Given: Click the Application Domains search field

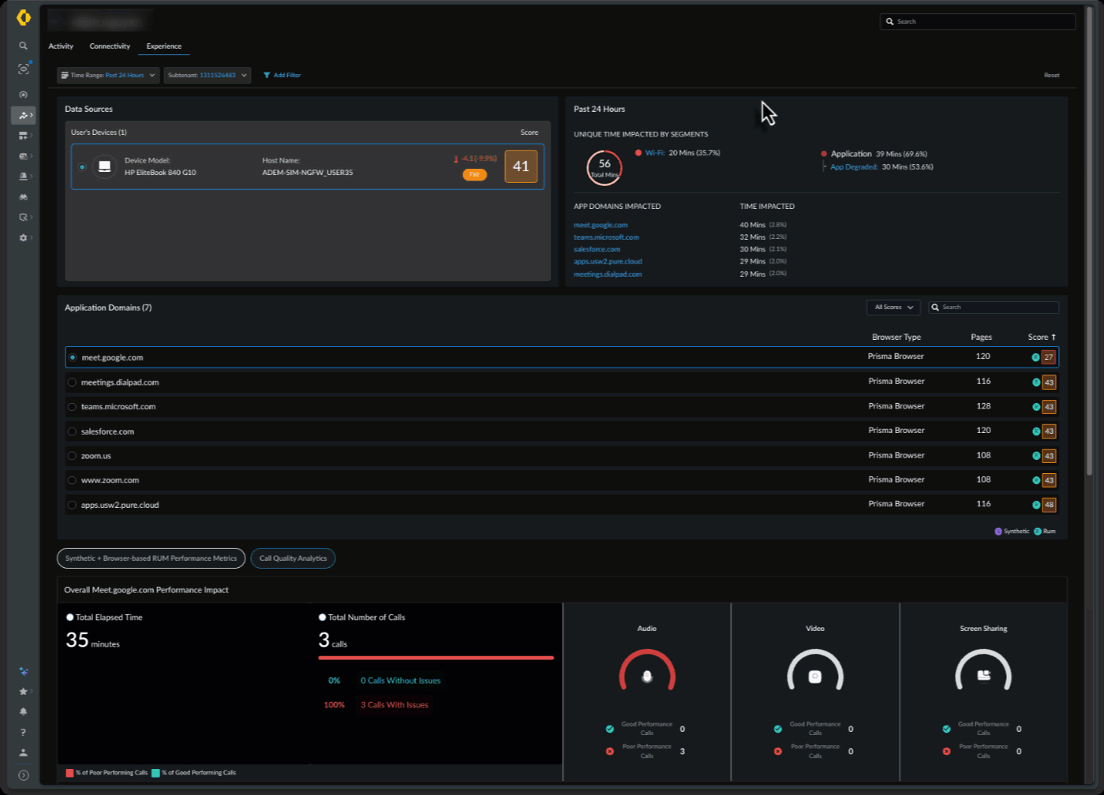Looking at the screenshot, I should point(994,308).
